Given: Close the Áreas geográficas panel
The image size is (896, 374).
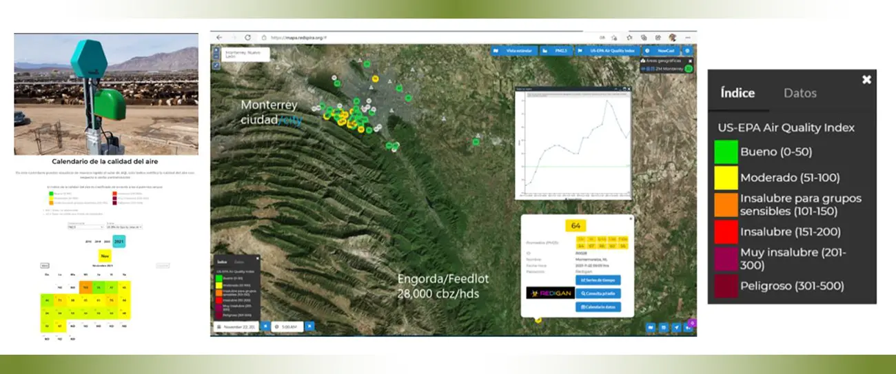Looking at the screenshot, I should tap(689, 61).
